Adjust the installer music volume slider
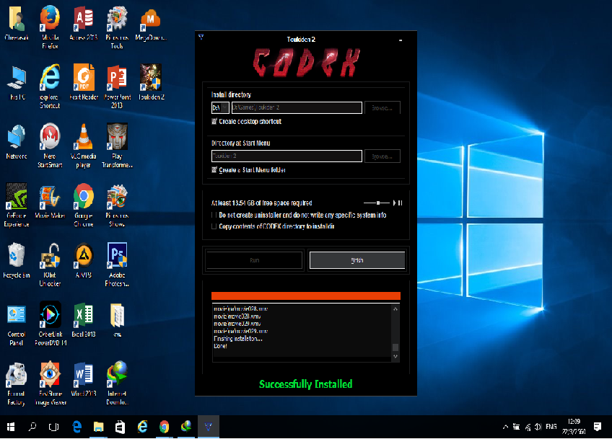 click(377, 203)
